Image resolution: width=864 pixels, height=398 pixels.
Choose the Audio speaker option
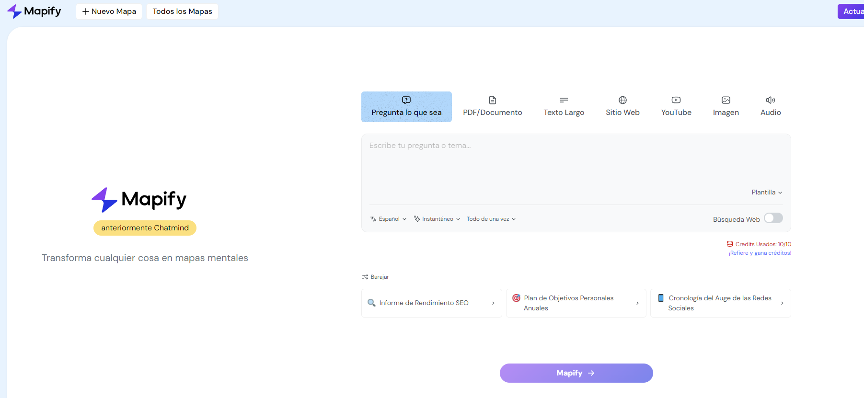click(770, 101)
